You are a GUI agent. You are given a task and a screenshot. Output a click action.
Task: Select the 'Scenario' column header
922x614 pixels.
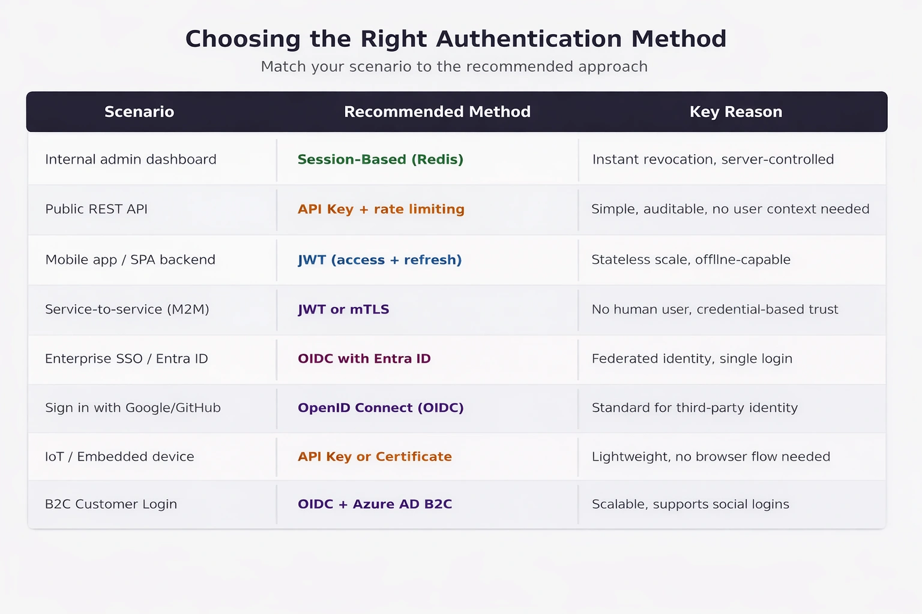coord(139,112)
